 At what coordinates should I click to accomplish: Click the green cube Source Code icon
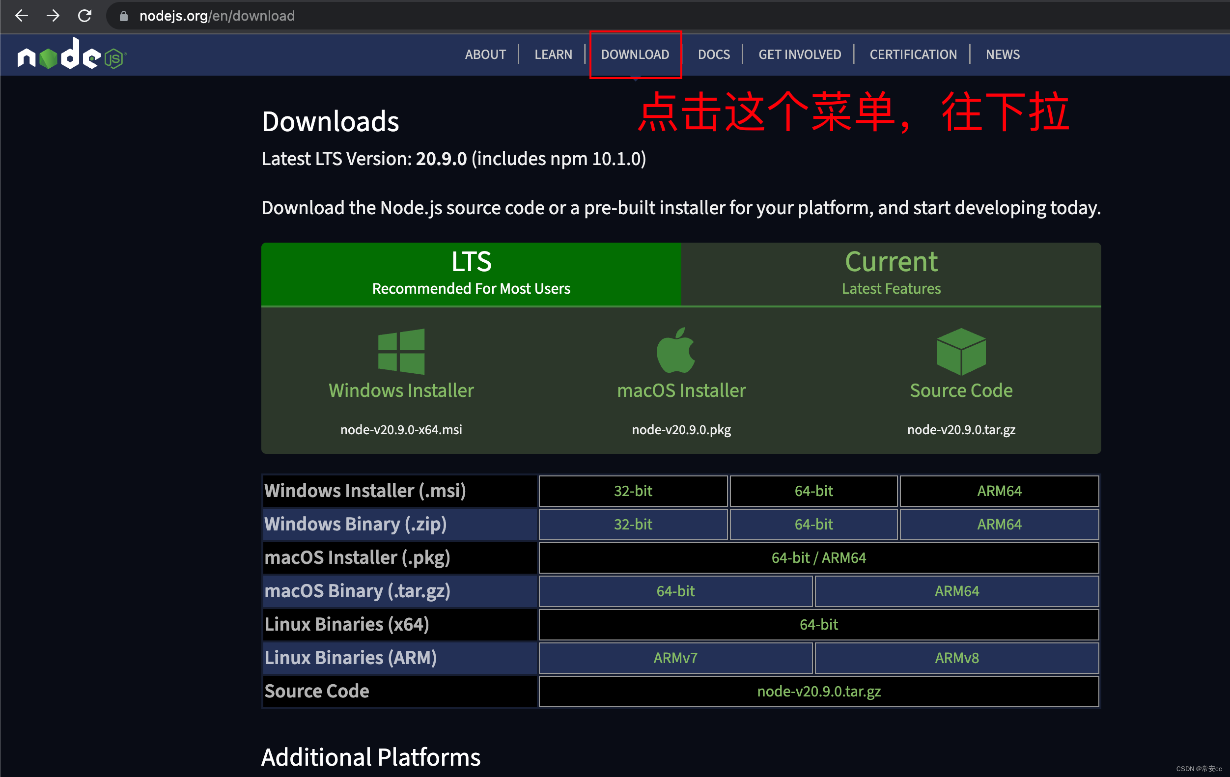click(x=961, y=352)
